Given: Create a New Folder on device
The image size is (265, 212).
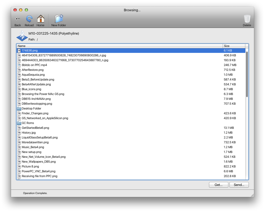Looking at the screenshot, I should coord(59,19).
